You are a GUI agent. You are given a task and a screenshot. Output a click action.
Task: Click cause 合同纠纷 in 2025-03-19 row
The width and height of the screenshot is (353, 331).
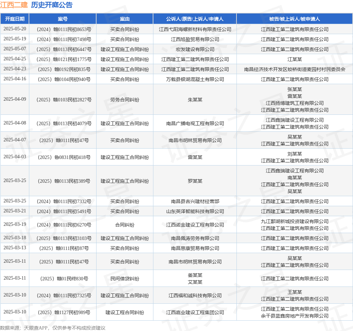tap(125, 225)
